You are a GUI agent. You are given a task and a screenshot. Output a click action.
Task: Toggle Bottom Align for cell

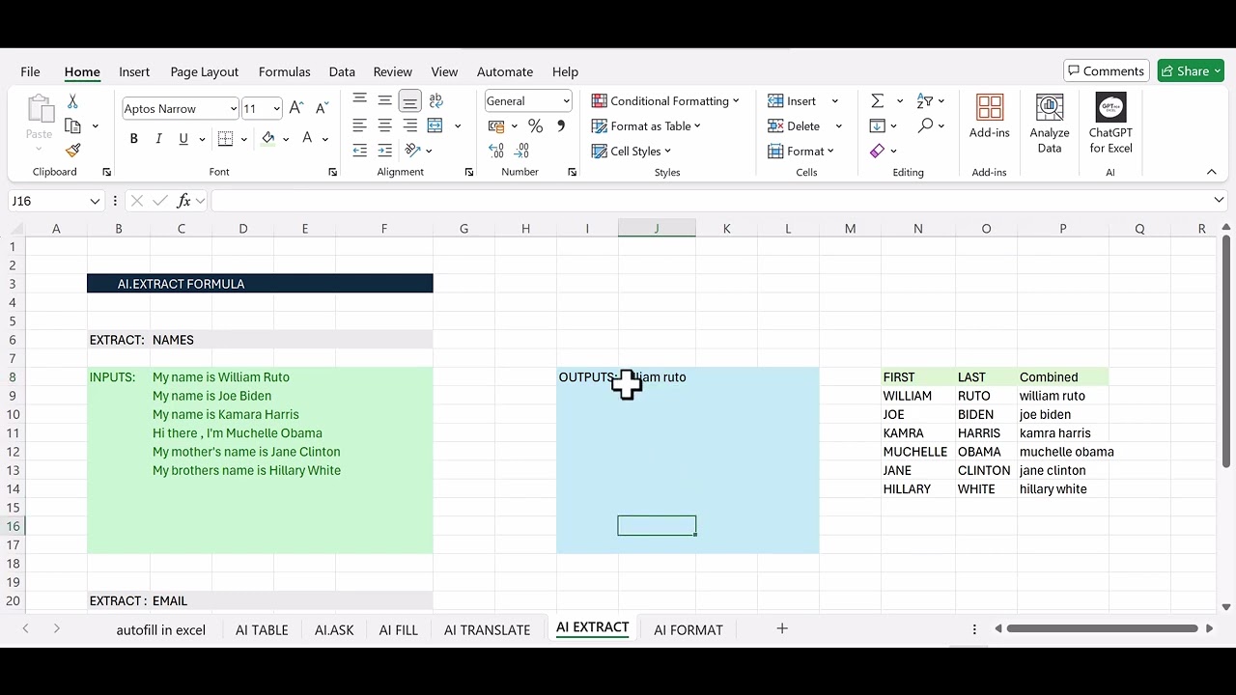410,100
